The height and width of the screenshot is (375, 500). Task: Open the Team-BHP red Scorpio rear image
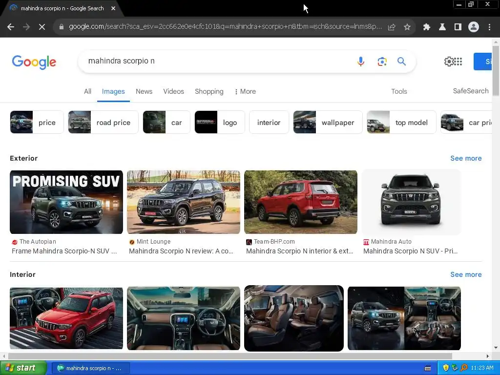point(301,202)
